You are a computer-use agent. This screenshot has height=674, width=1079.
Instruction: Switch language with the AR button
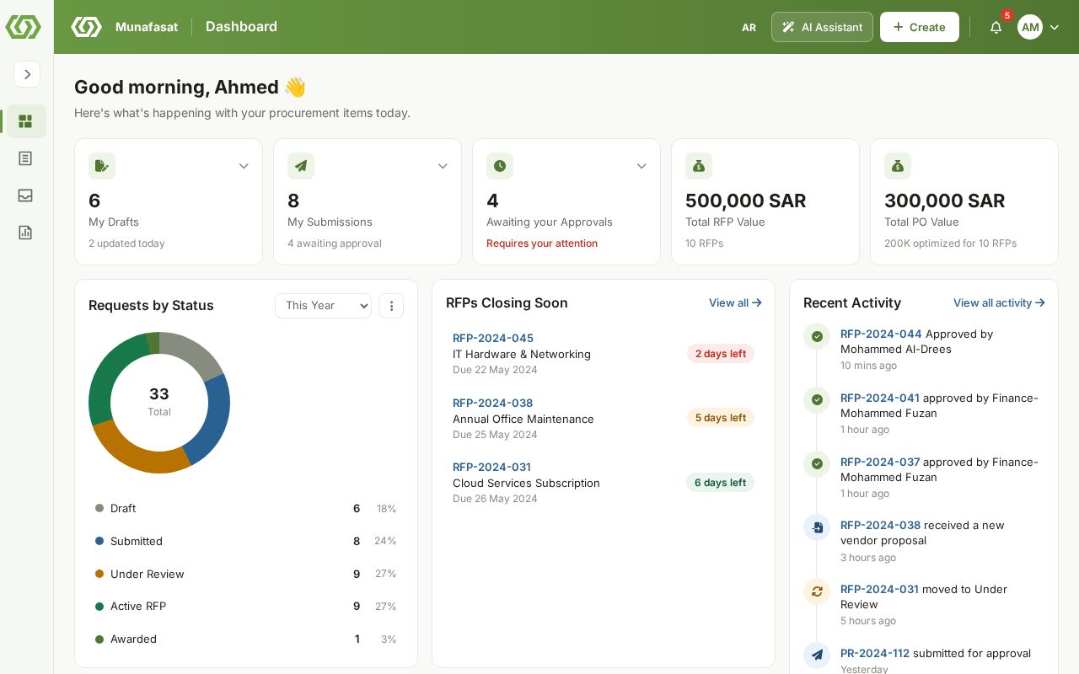click(x=749, y=27)
